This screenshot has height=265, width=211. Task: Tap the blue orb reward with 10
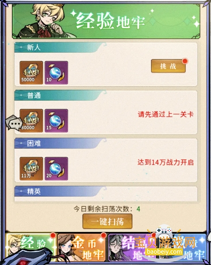(57, 73)
